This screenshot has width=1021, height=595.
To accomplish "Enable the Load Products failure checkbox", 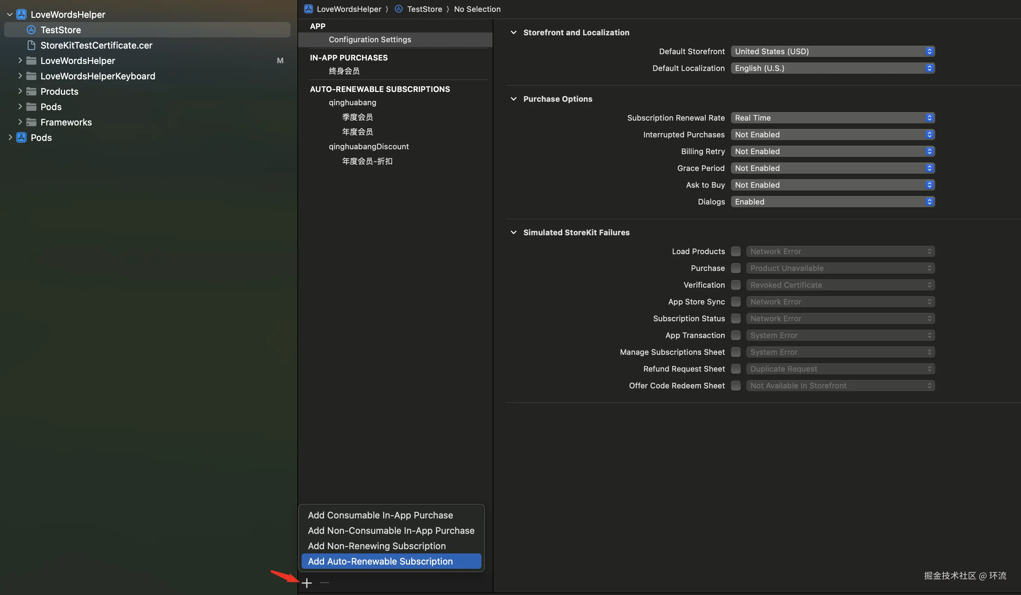I will click(x=736, y=251).
